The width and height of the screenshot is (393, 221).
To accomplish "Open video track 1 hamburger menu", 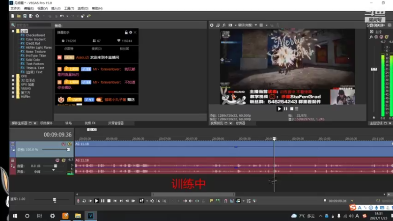I will [13, 144].
